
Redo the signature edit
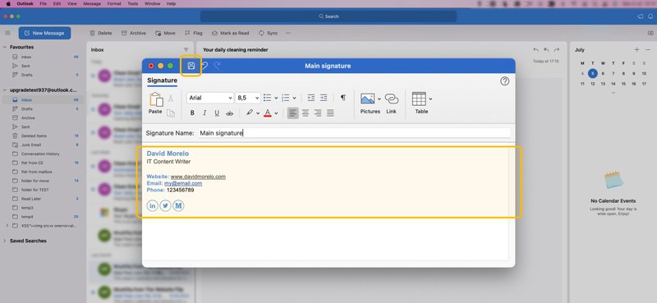(217, 66)
